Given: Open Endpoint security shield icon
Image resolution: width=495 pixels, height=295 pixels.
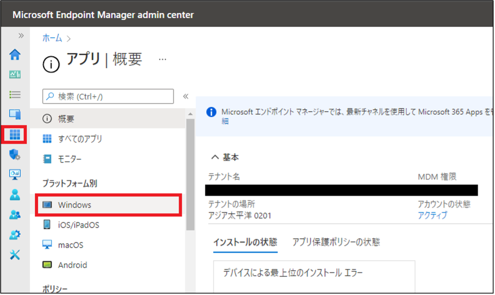Looking at the screenshot, I should click(15, 155).
